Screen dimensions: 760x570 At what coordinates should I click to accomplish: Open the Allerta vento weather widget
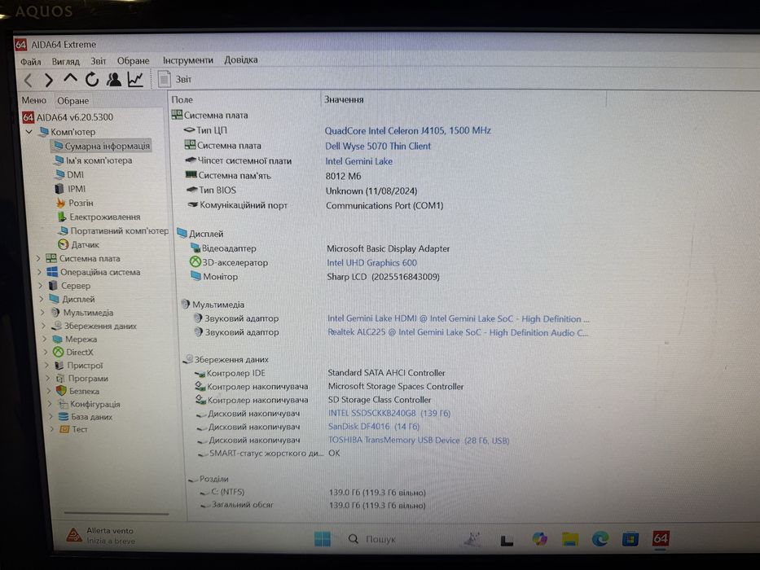coord(101,536)
